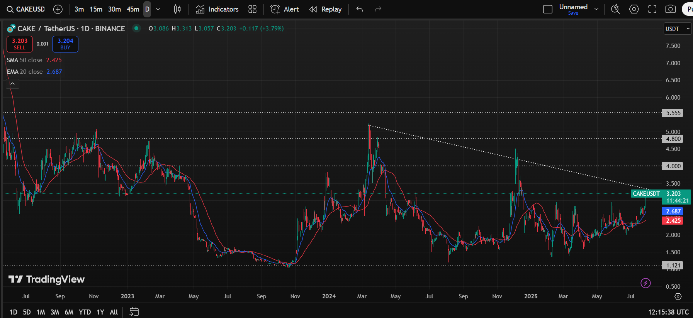Open the quick search icon

pyautogui.click(x=615, y=9)
